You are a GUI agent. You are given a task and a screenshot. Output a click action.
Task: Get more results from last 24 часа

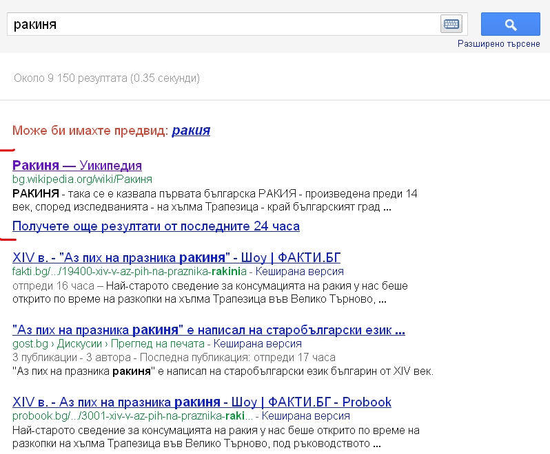pyautogui.click(x=156, y=226)
